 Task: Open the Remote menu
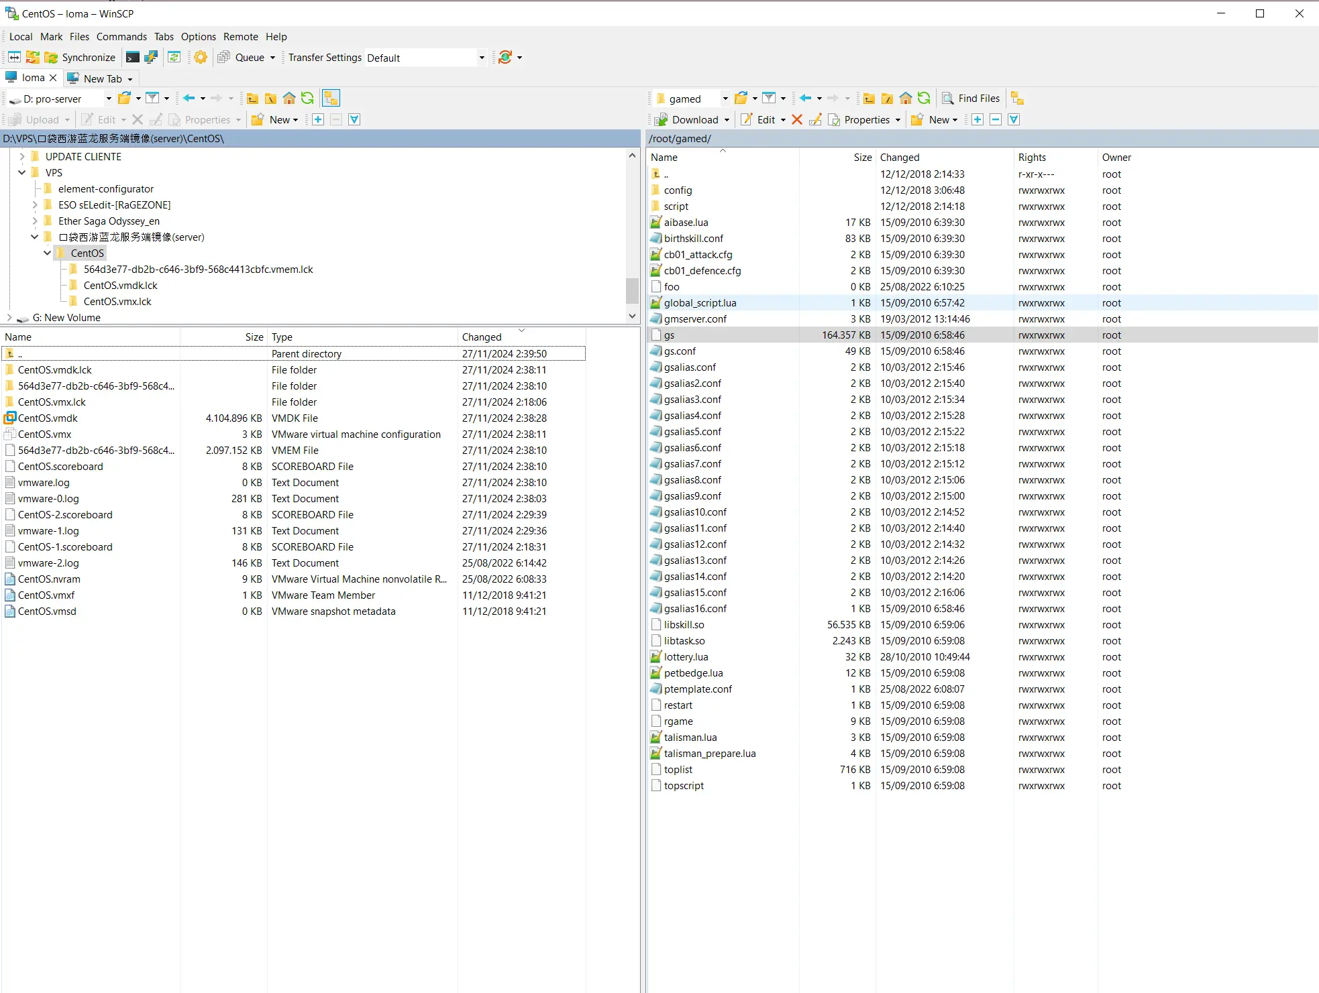coord(240,37)
